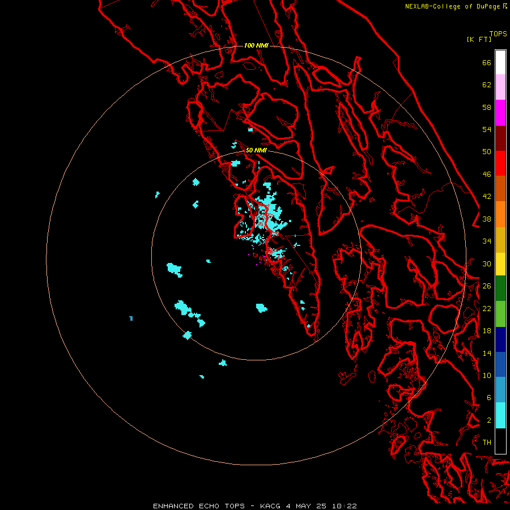Click the light pink legend swatch
The height and width of the screenshot is (510, 510).
pos(500,87)
